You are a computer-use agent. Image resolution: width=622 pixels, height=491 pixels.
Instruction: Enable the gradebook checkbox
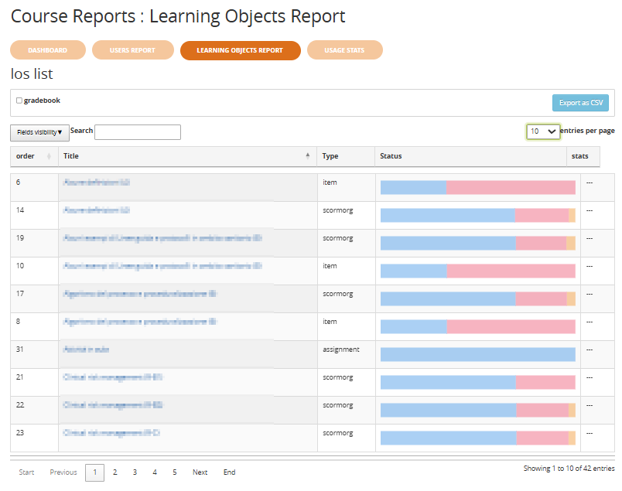click(x=19, y=101)
